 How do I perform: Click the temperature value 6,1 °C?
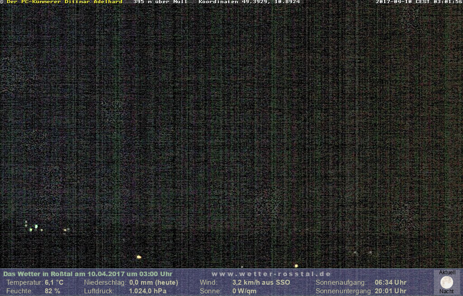(54, 282)
